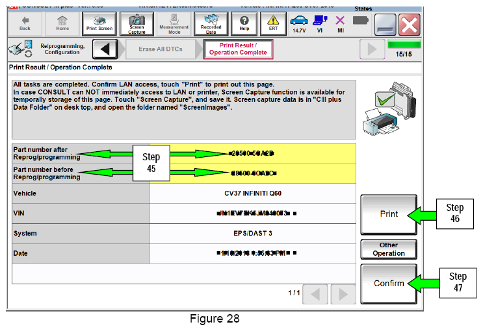The width and height of the screenshot is (483, 331).
Task: Click the green 15/15 progress bar
Action: pos(404,44)
